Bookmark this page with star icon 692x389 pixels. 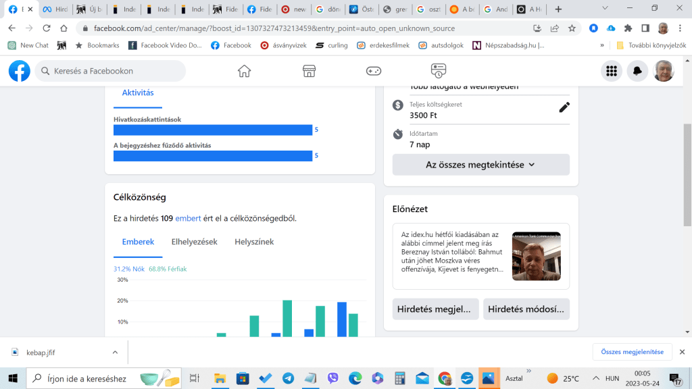tap(572, 28)
